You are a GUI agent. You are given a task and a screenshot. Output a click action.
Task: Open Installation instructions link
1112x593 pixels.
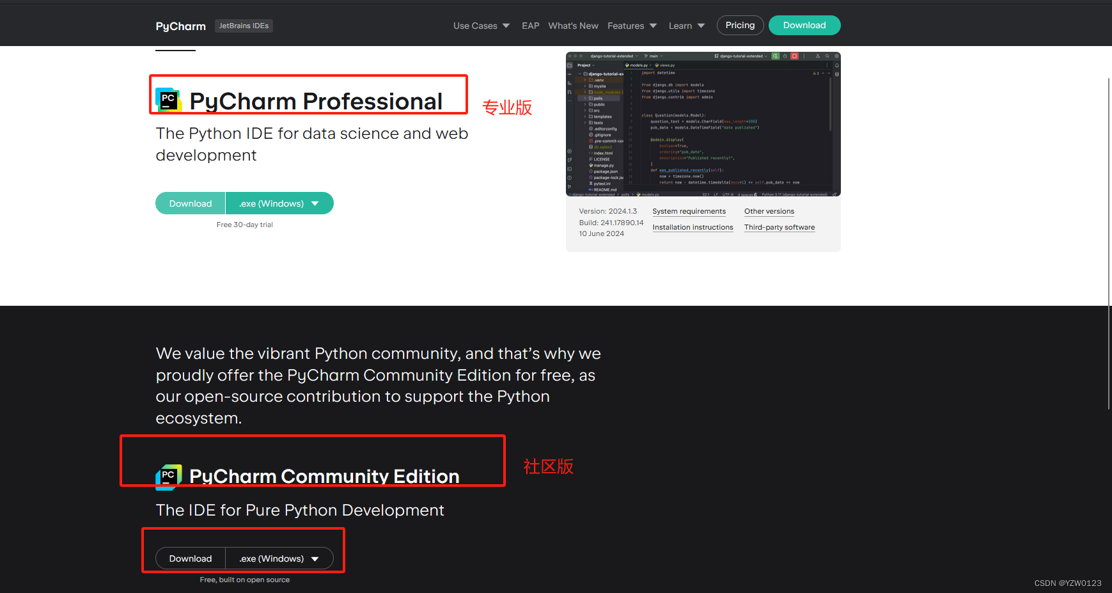point(693,227)
